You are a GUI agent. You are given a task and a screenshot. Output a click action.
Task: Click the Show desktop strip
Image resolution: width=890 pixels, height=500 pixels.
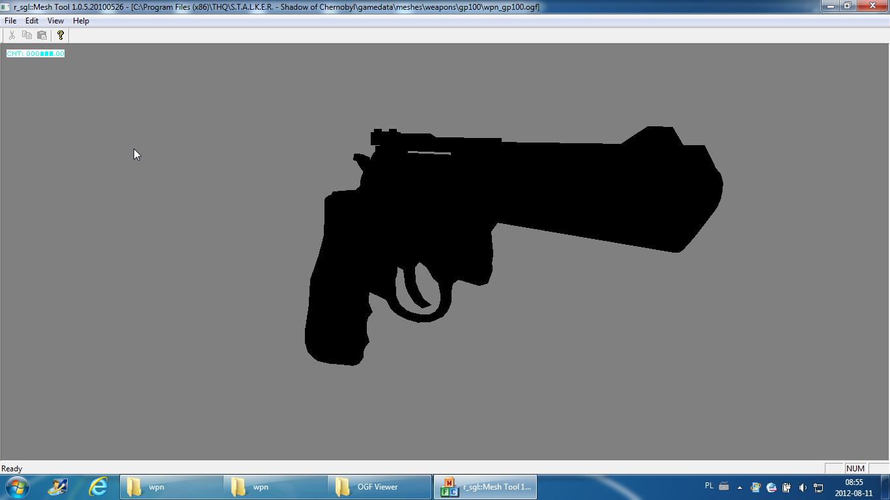pyautogui.click(x=885, y=488)
